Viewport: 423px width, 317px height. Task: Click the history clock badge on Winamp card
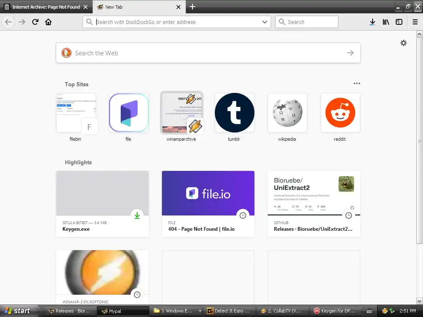(x=137, y=295)
